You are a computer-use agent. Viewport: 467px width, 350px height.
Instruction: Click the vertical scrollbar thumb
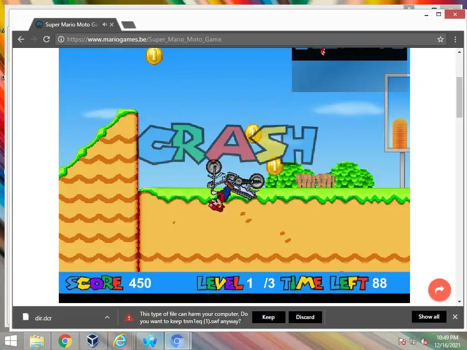[459, 97]
